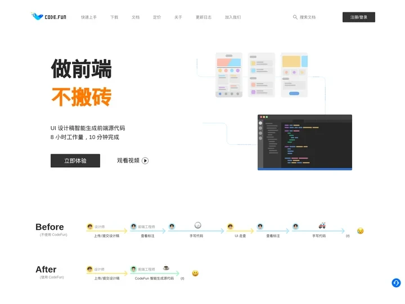This screenshot has height=304, width=405.
Task: Click the clock icon in Before row
Action: (197, 225)
